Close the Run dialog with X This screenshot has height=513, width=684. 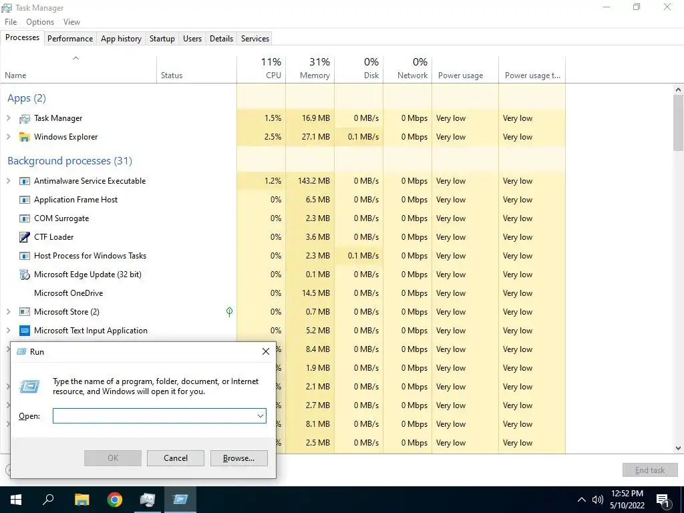point(266,351)
